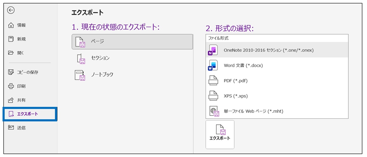Choose OneNote 2010-2016 セクション format

point(277,50)
